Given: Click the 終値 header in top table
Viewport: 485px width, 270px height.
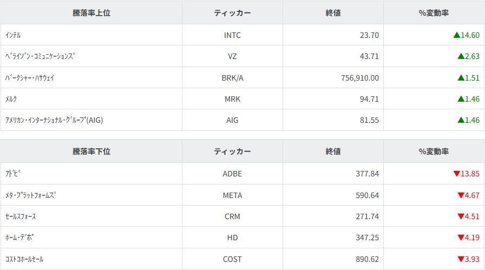Looking at the screenshot, I should [333, 12].
